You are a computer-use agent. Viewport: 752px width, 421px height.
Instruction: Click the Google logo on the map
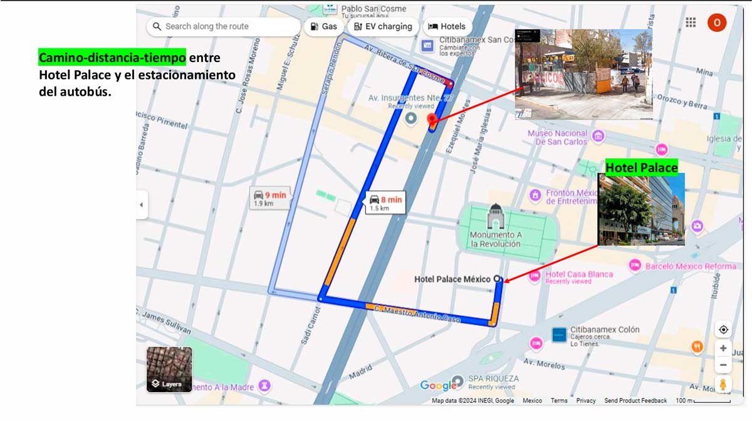[x=439, y=385]
